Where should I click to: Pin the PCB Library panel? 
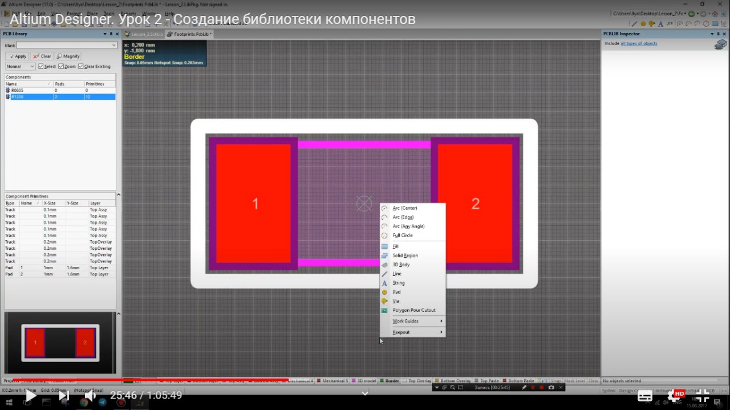tap(111, 34)
